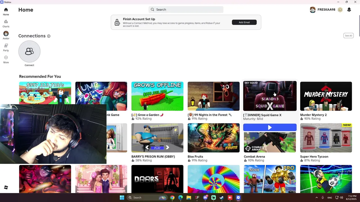
Task: Click the Add Email button
Action: pyautogui.click(x=244, y=22)
